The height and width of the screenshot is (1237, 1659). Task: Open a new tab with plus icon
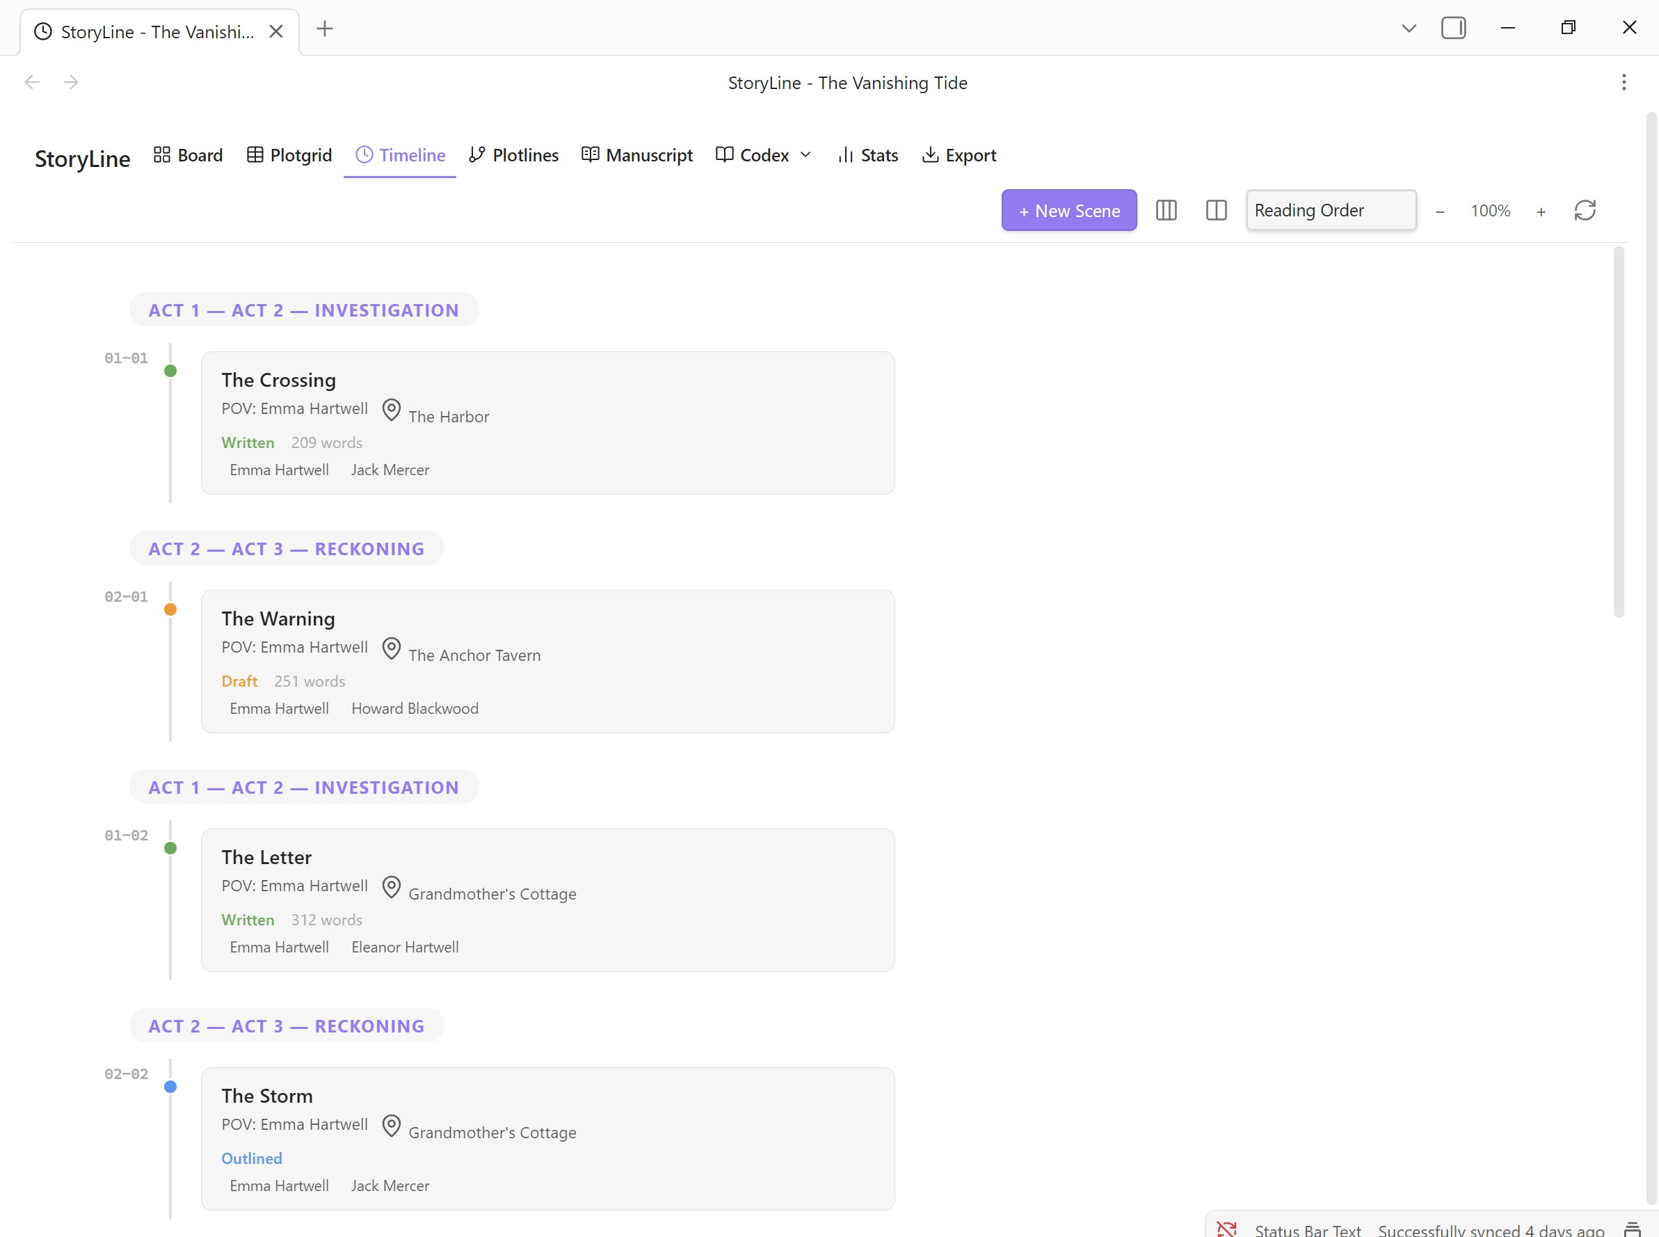[x=324, y=29]
